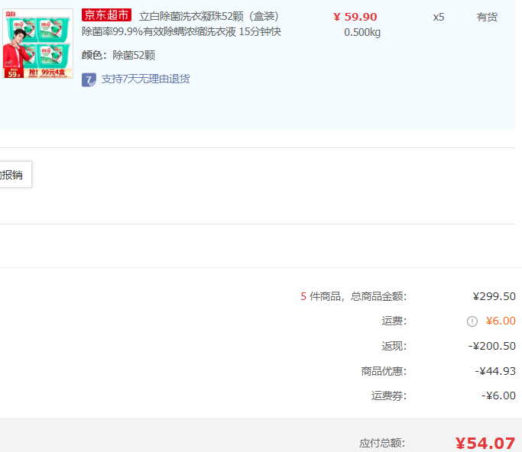
Task: Select the 有货 stock status
Action: click(x=487, y=17)
